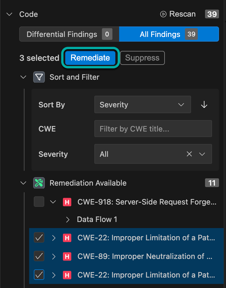Uncheck the CWE-89 Improper Neutralization checkbox
Screen dimensions: 226x288
pos(39,256)
